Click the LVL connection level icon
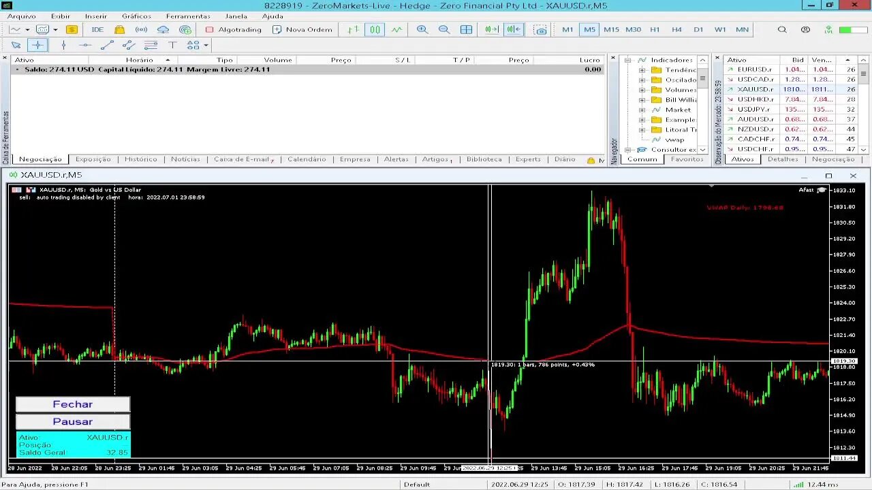This screenshot has width=872, height=490. tap(828, 29)
